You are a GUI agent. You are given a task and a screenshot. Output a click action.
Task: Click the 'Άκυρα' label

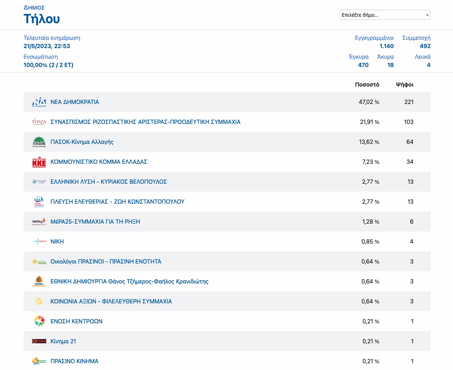point(385,57)
